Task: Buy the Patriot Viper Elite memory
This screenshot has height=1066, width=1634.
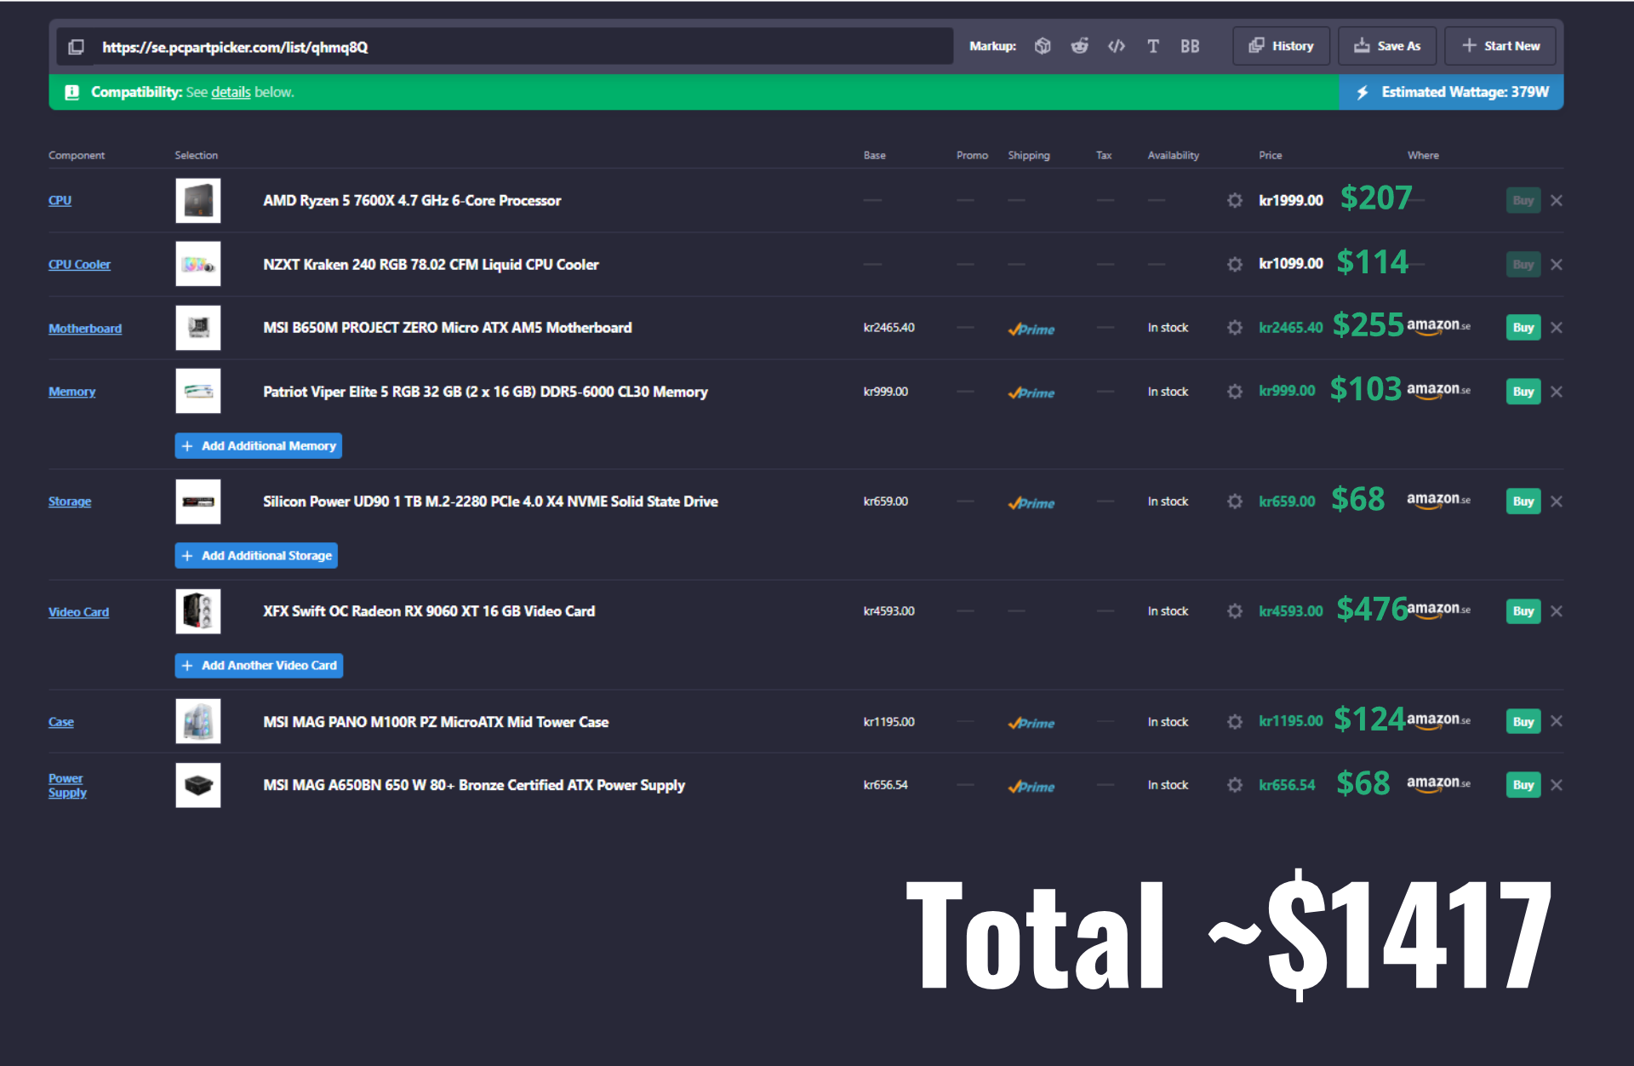Action: pyautogui.click(x=1523, y=392)
